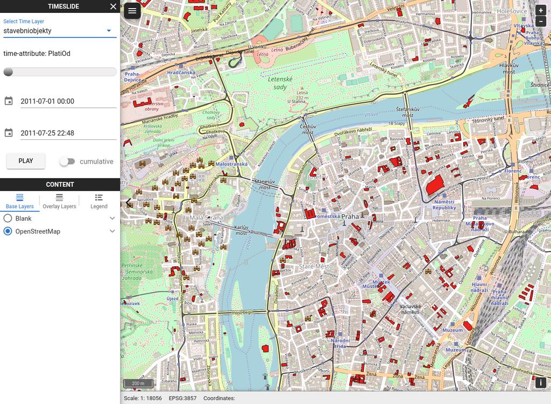Switch to the Base Layers tab
This screenshot has width=551, height=404.
point(20,201)
